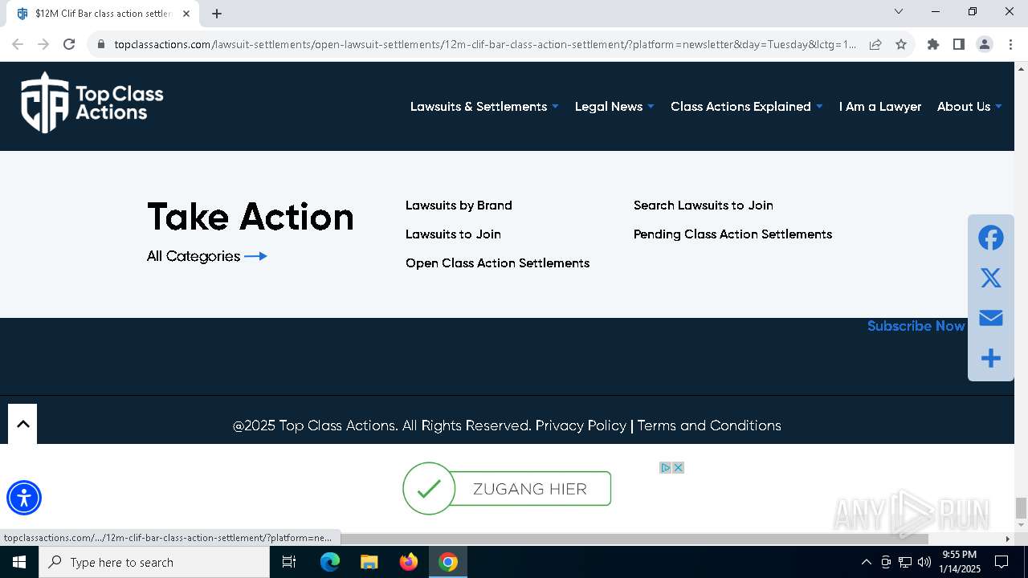This screenshot has width=1028, height=578.
Task: Click the AdChoices icon on the ad
Action: pyautogui.click(x=665, y=467)
